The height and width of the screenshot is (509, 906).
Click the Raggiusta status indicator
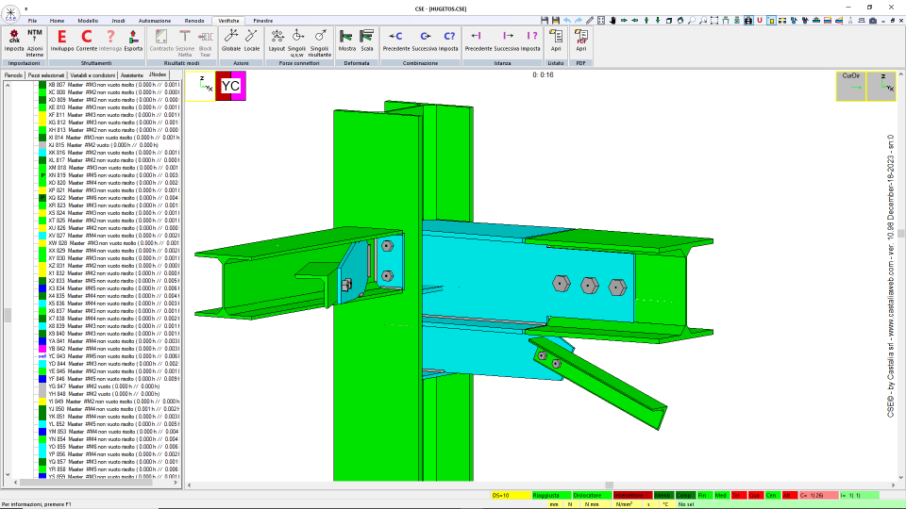[x=551, y=495]
